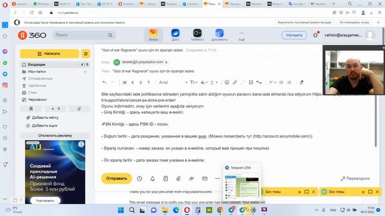Click the Написать compose button

(49, 53)
